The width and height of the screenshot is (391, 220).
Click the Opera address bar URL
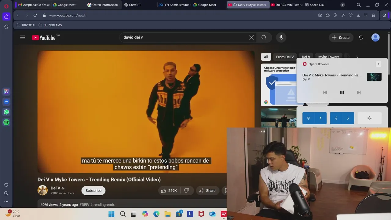pyautogui.click(x=68, y=15)
